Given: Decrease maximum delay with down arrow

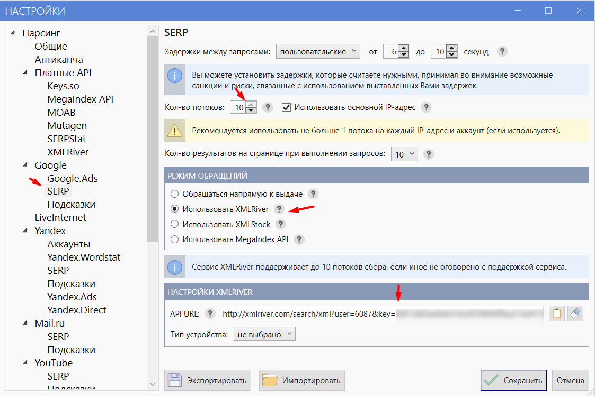Looking at the screenshot, I should coord(451,55).
